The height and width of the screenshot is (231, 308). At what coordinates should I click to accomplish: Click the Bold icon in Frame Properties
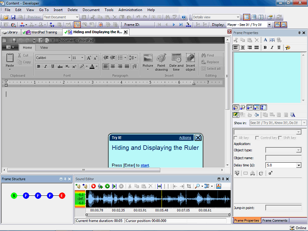(265, 48)
